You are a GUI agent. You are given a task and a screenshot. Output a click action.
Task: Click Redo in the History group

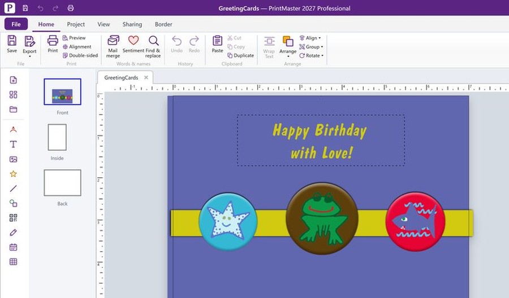pyautogui.click(x=194, y=44)
